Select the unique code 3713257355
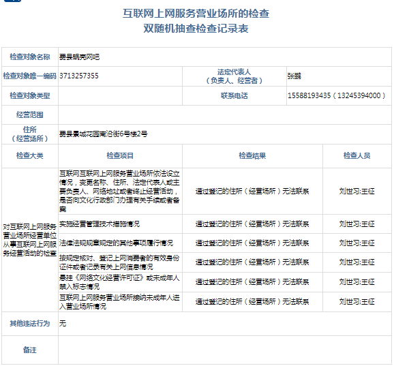 click(x=79, y=76)
